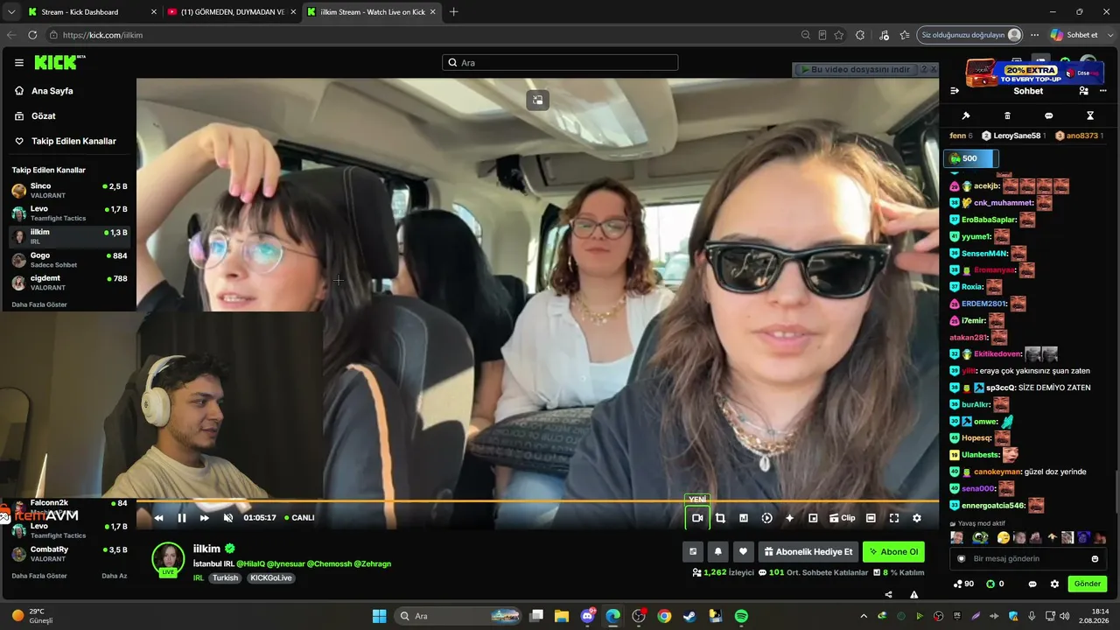This screenshot has width=1120, height=630.
Task: Open the emoji picker in chat input
Action: [1095, 558]
